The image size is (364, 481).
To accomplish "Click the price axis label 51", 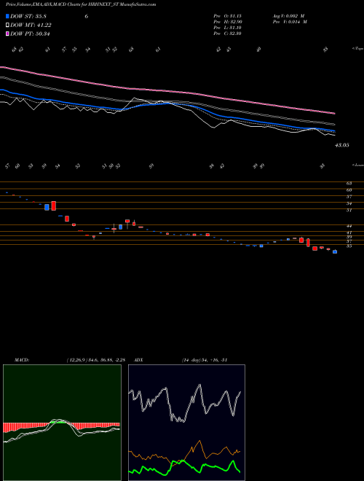I will tap(349, 211).
